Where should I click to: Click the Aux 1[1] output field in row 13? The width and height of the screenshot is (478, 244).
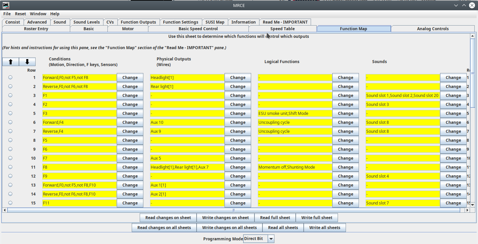187,185
